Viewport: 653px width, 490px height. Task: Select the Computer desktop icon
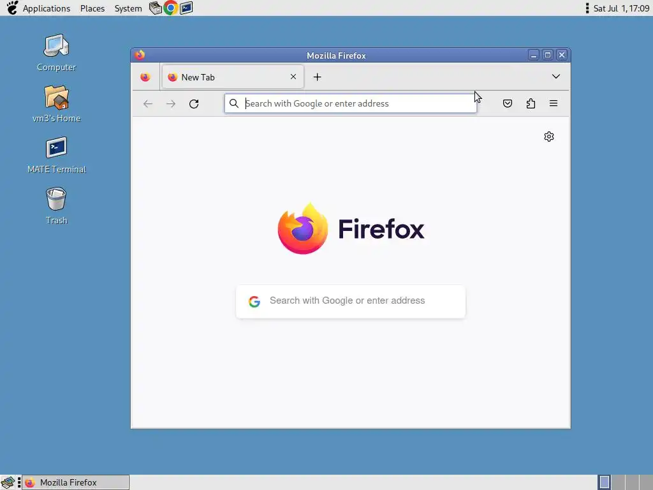pyautogui.click(x=56, y=53)
